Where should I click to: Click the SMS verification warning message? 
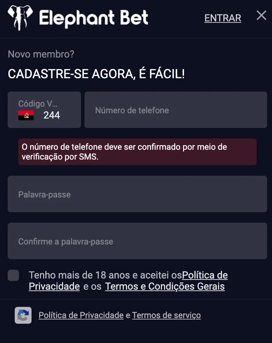pos(137,152)
